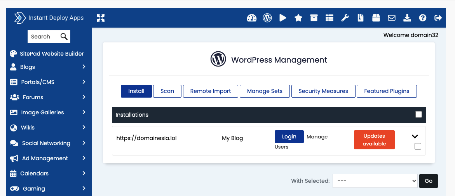Viewport: 455px width, 196px height.
Task: Click the Forums group icon
Action: point(14,97)
